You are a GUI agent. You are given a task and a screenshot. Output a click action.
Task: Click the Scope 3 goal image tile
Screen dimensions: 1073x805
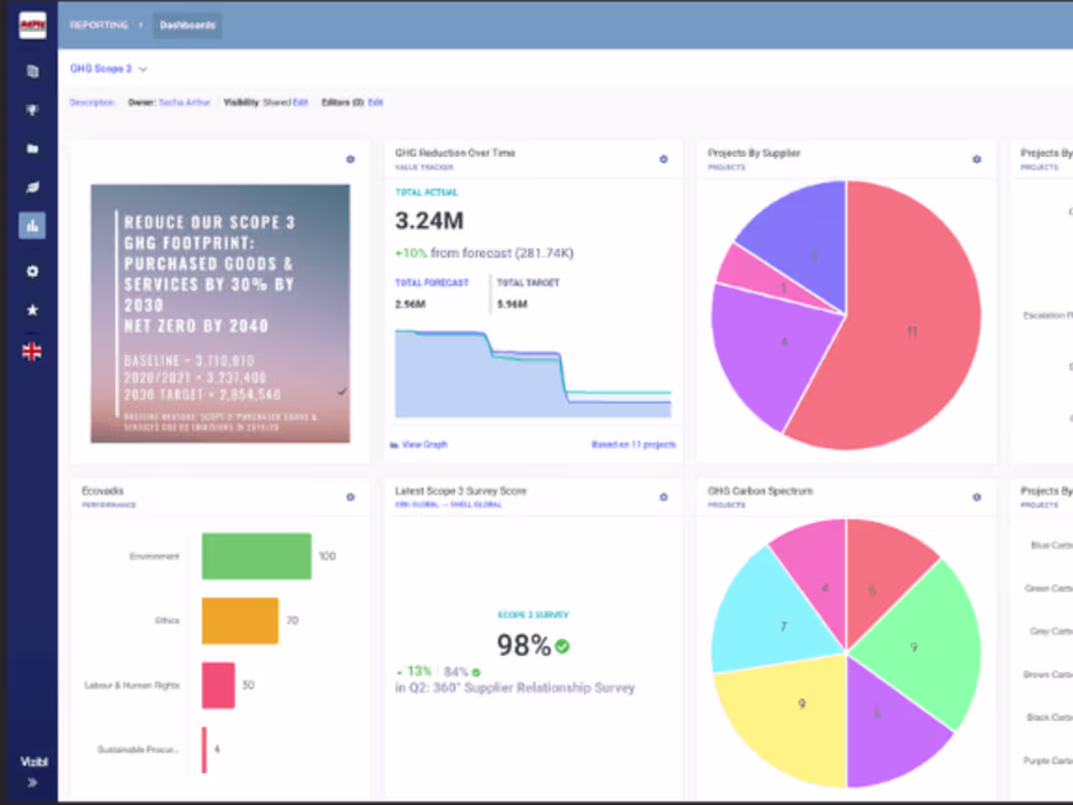click(220, 313)
